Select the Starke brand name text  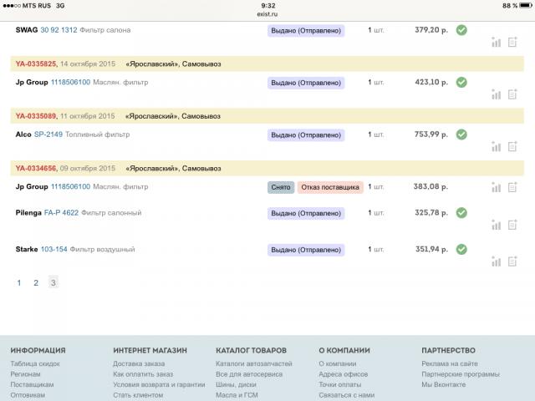coord(27,249)
